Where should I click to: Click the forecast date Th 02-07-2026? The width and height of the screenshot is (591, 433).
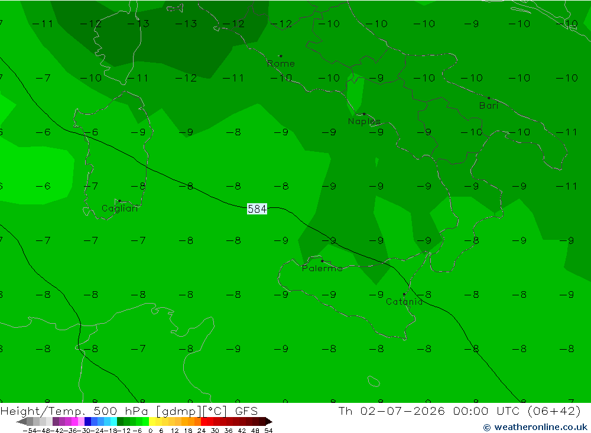point(391,411)
